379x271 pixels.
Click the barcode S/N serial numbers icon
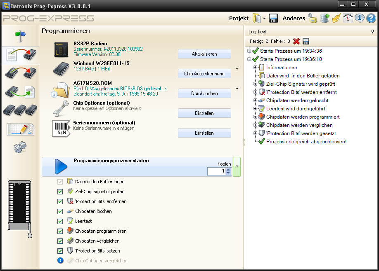pyautogui.click(x=61, y=129)
